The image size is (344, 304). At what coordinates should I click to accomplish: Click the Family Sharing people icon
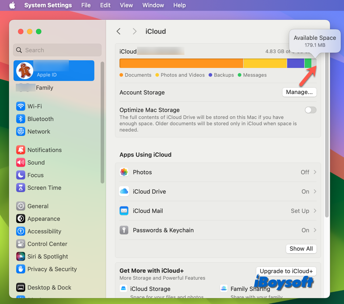(x=224, y=288)
